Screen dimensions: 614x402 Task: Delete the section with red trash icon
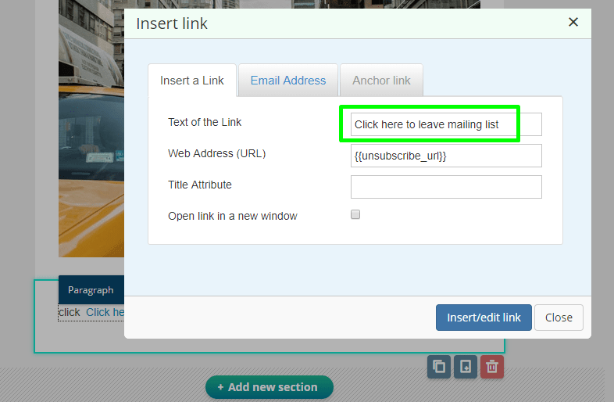pos(492,367)
